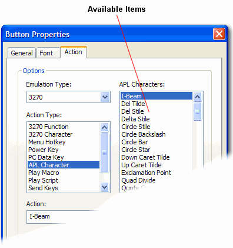
Task: Click the APL Characters scrollbar thumb
Action: point(197,111)
